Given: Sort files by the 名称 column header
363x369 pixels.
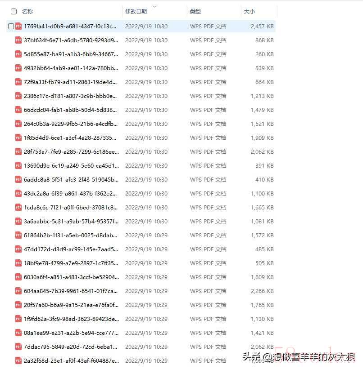Looking at the screenshot, I should coord(27,11).
